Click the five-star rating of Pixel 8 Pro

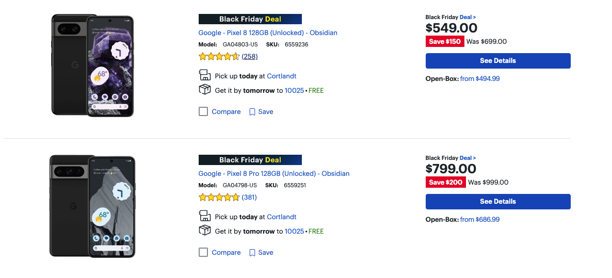pos(219,198)
